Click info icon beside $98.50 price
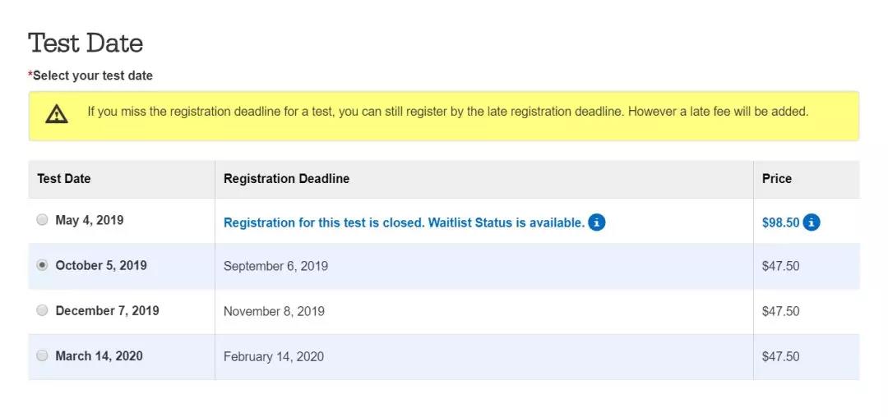The image size is (888, 417). 812,222
